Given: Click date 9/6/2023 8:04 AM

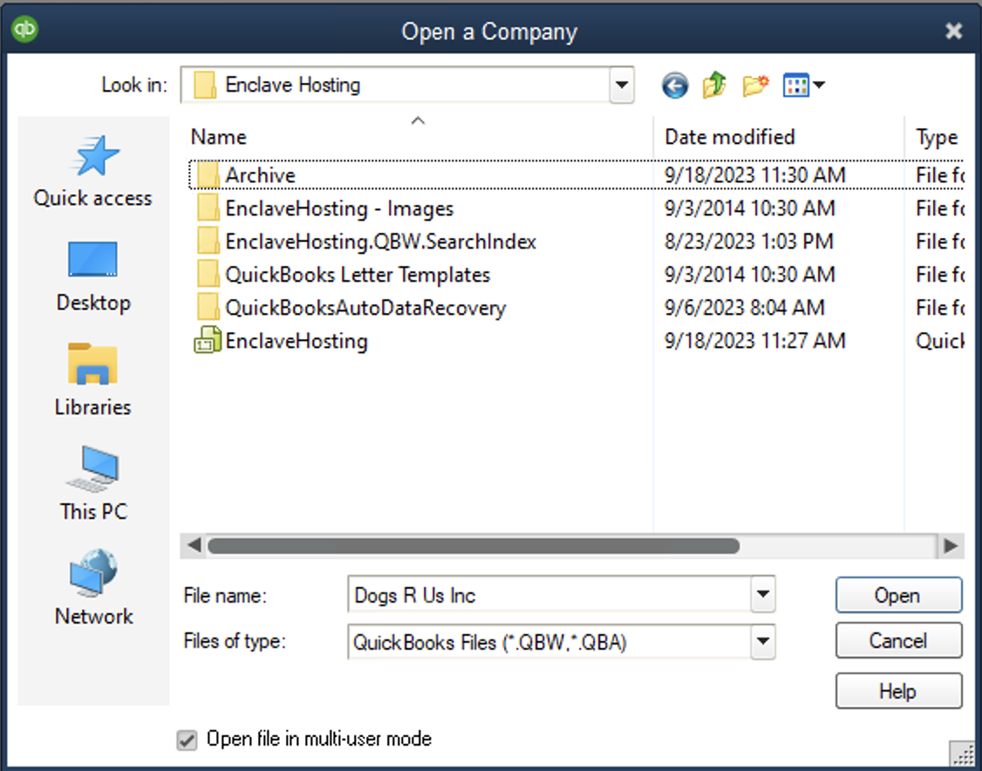Looking at the screenshot, I should coord(745,308).
